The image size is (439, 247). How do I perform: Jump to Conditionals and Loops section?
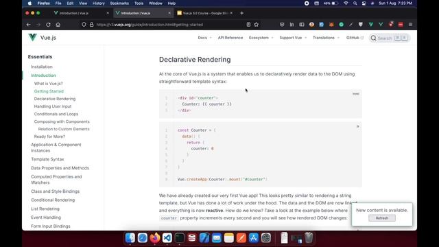56,114
